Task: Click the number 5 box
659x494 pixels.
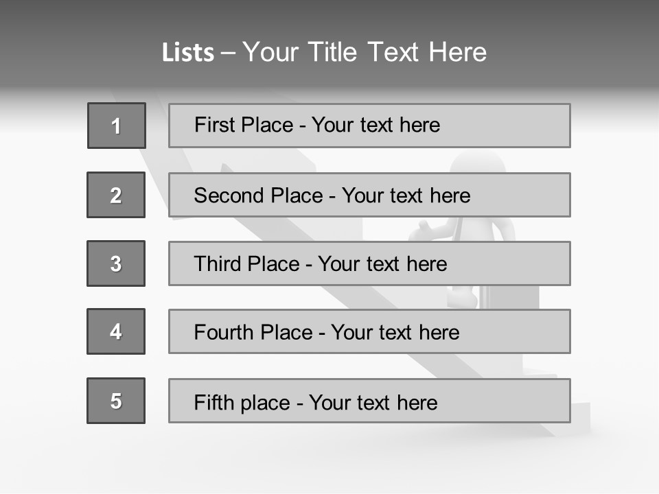Action: pos(116,401)
